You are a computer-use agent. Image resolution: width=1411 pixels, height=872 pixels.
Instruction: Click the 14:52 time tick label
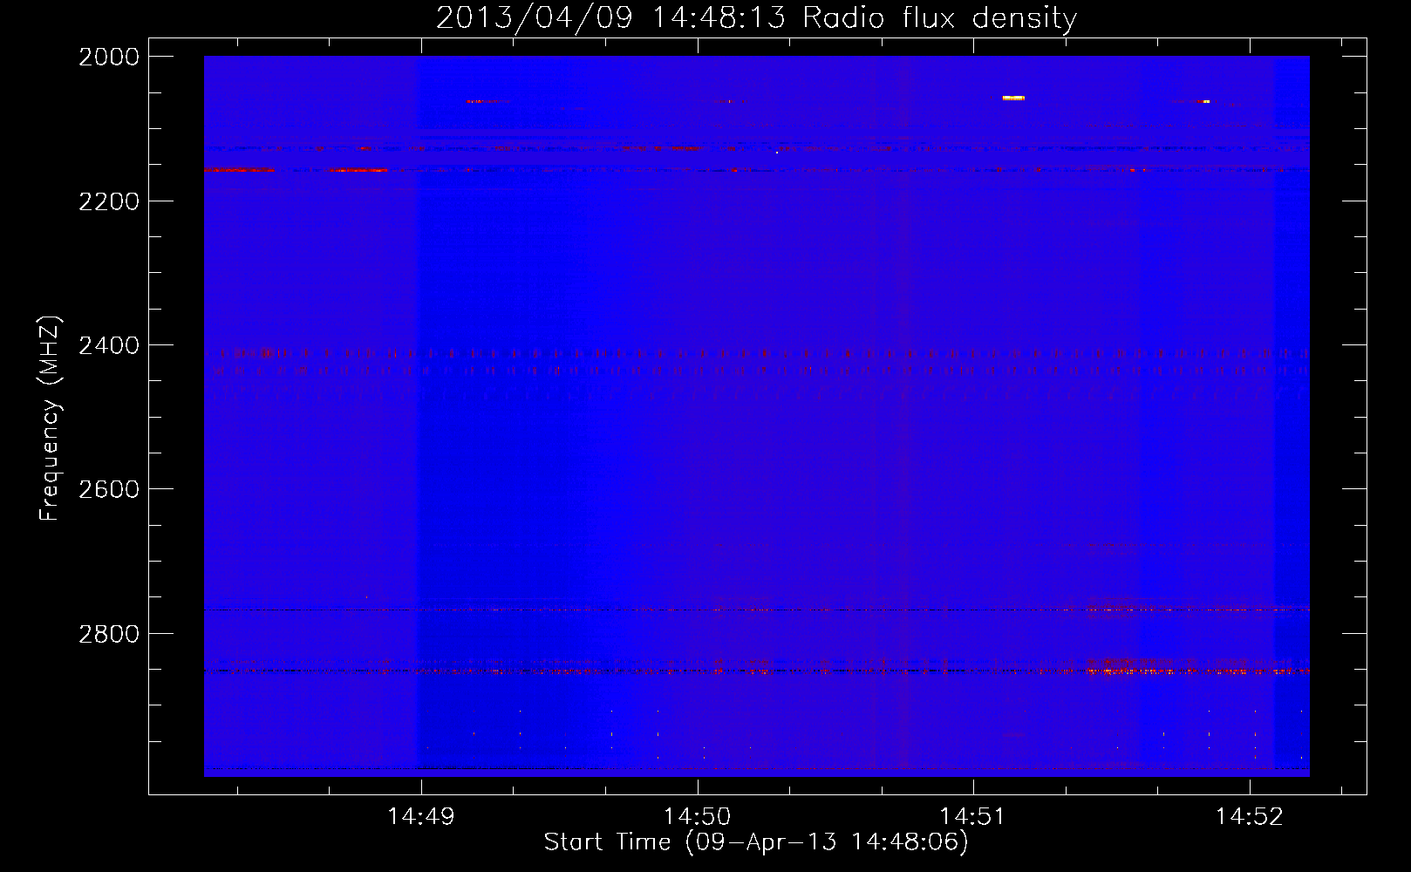tap(1249, 816)
